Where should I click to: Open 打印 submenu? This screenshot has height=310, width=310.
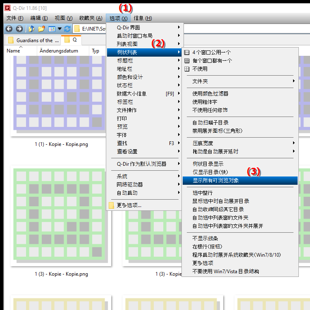[144, 119]
